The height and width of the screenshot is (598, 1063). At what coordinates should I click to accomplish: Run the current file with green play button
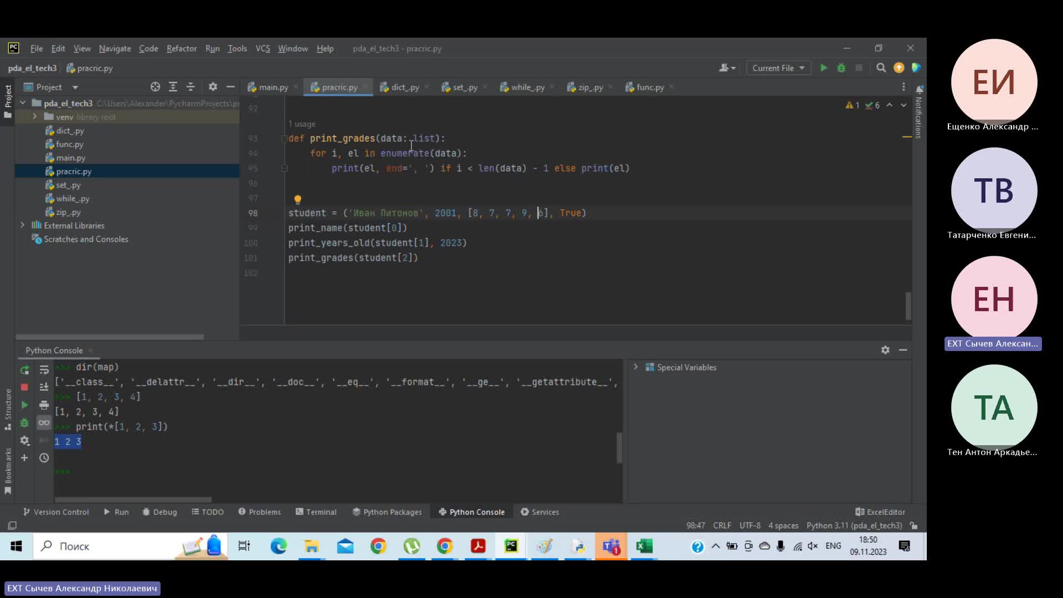click(824, 68)
